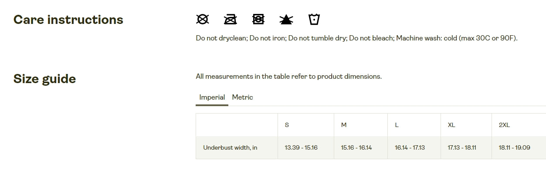Select the Imperial tab
Viewport: 546px width, 174px height.
212,97
